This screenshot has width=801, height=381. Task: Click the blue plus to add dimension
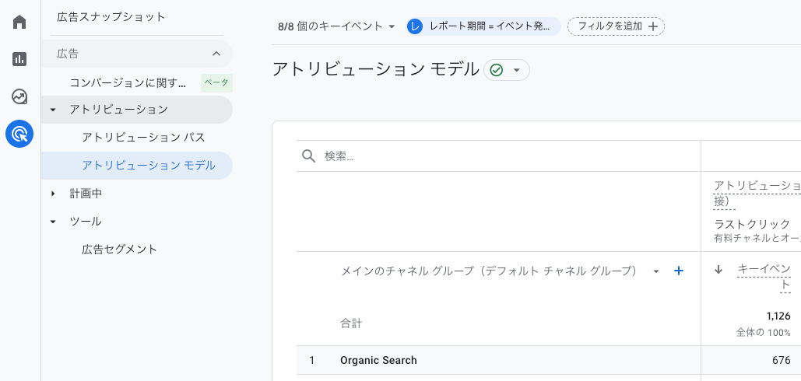(x=679, y=271)
